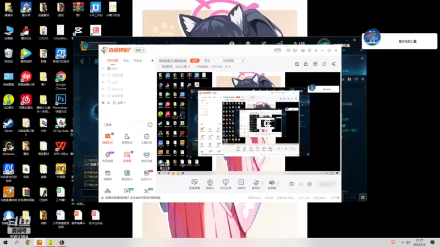Add a screen capture source
The image size is (440, 247).
point(195,184)
